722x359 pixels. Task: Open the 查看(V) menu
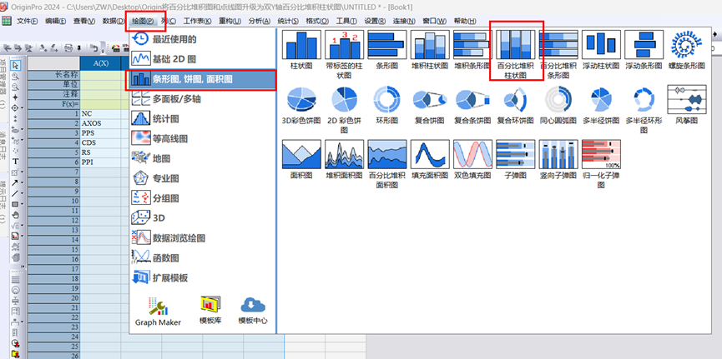pyautogui.click(x=83, y=21)
